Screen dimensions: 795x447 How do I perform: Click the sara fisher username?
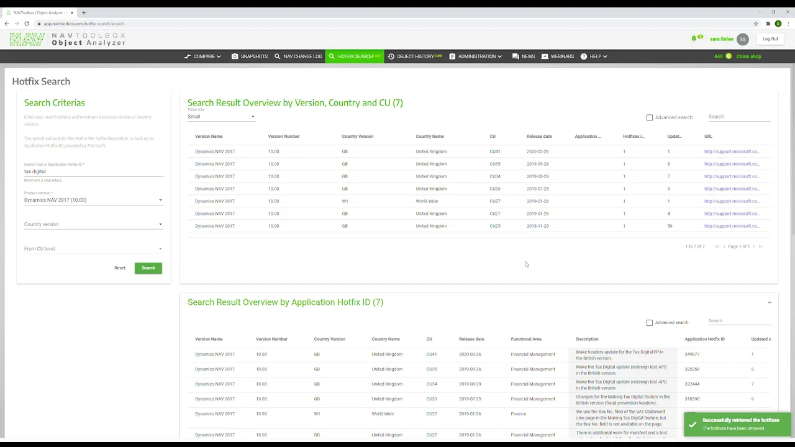(722, 39)
